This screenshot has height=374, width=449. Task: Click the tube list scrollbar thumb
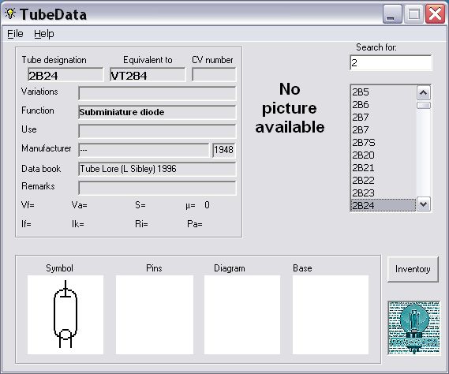tap(423, 106)
